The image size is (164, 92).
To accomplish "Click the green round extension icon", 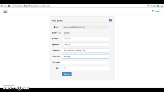I will tap(154, 6).
